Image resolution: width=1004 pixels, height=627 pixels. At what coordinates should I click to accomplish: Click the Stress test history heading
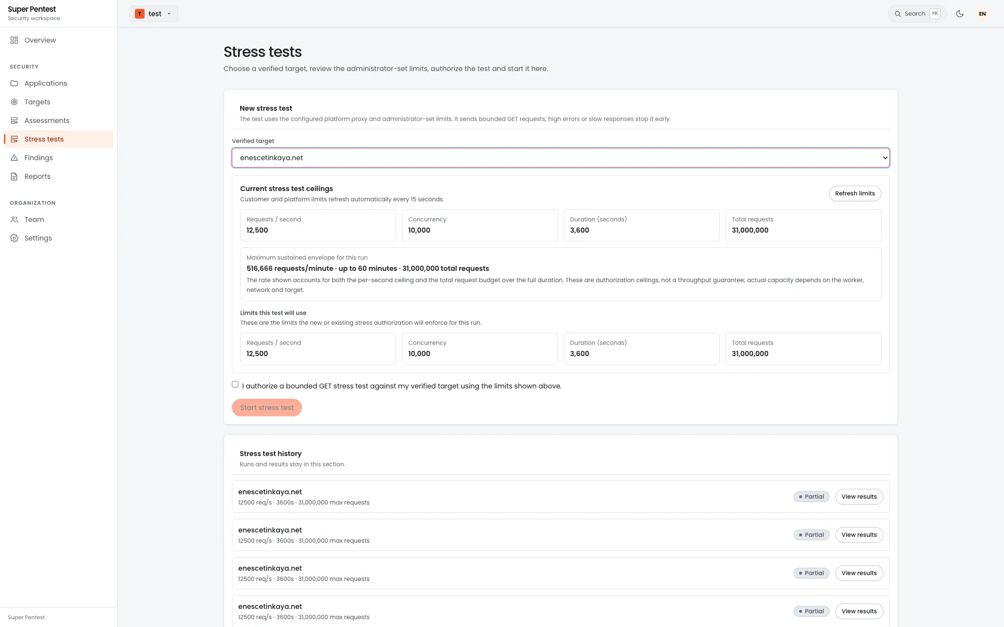click(271, 454)
